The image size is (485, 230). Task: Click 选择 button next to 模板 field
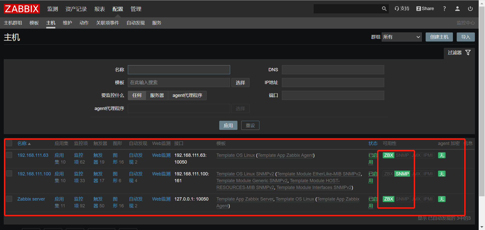coord(240,83)
